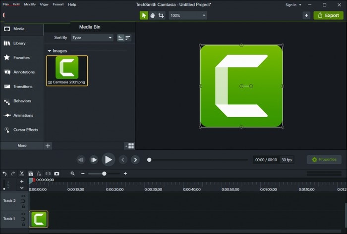Click the Redo icon in timeline toolbar
The width and height of the screenshot is (347, 234).
click(13, 174)
